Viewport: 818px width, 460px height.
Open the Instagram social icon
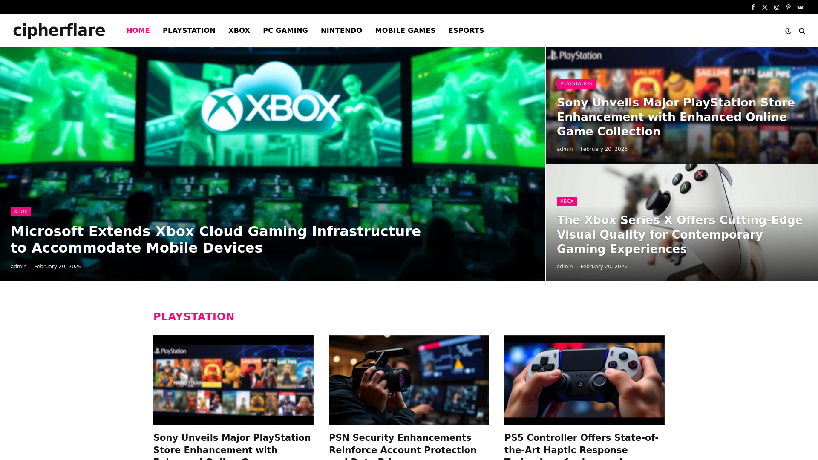click(777, 7)
